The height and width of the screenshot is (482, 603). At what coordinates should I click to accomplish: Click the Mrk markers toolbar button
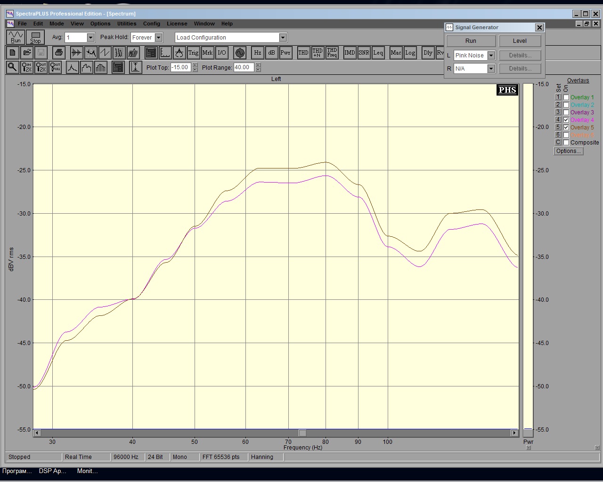pos(207,53)
